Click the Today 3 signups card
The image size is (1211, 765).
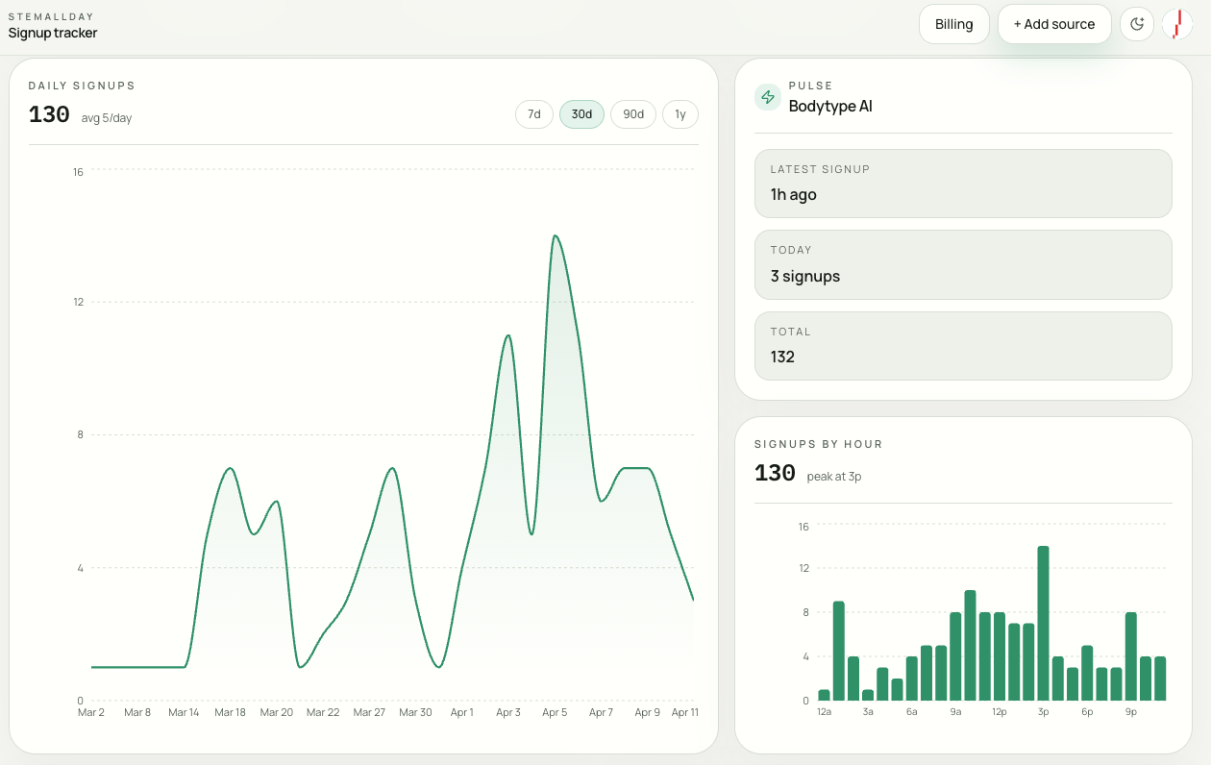point(963,264)
